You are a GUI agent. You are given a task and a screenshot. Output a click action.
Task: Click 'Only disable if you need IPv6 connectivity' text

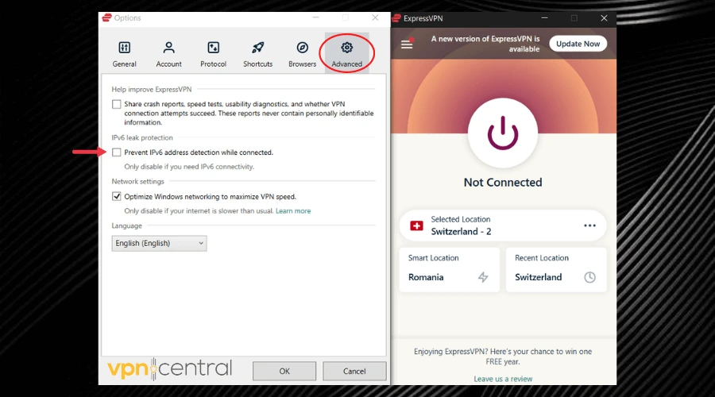[189, 167]
